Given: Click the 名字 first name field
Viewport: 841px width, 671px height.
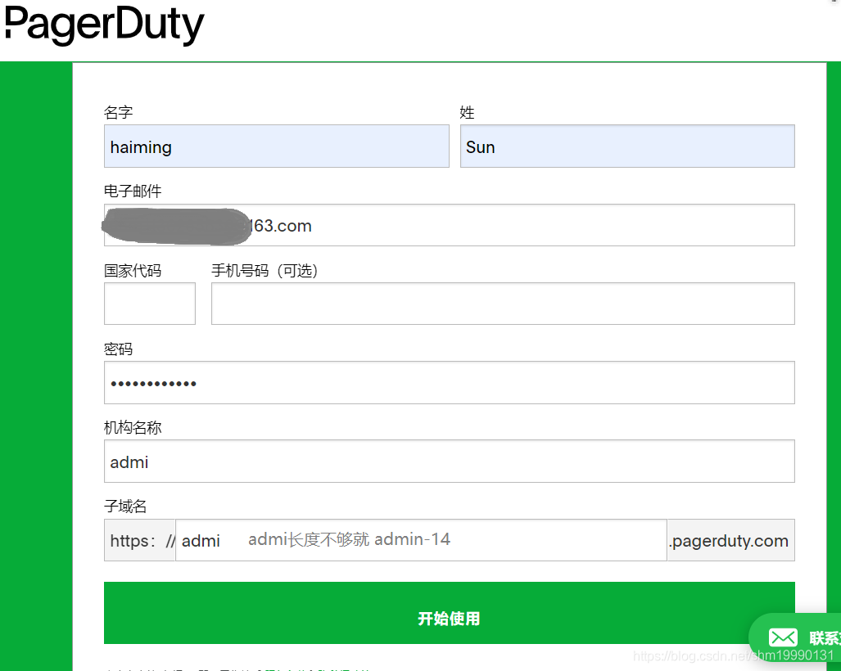Looking at the screenshot, I should 277,146.
